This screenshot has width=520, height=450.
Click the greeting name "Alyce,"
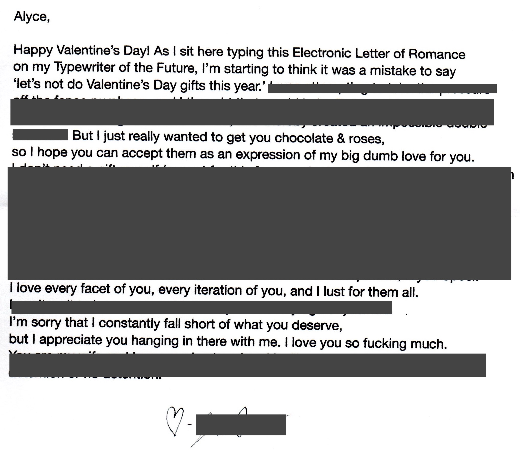(32, 17)
